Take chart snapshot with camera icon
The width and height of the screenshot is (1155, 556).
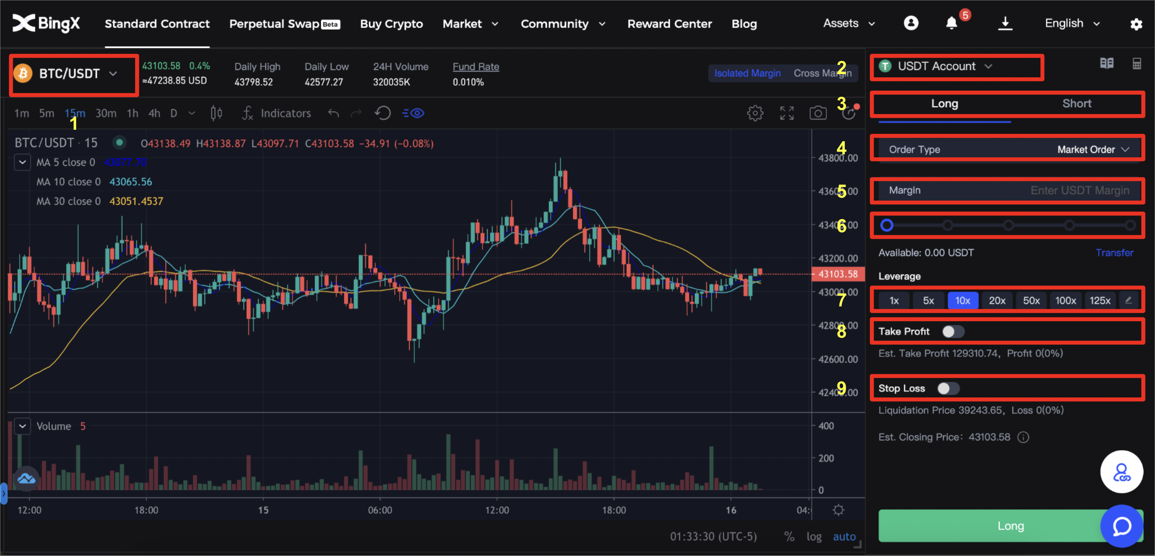click(x=818, y=113)
